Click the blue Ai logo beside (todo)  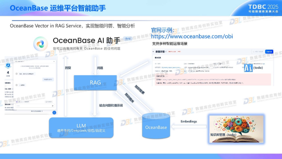coord(248,68)
